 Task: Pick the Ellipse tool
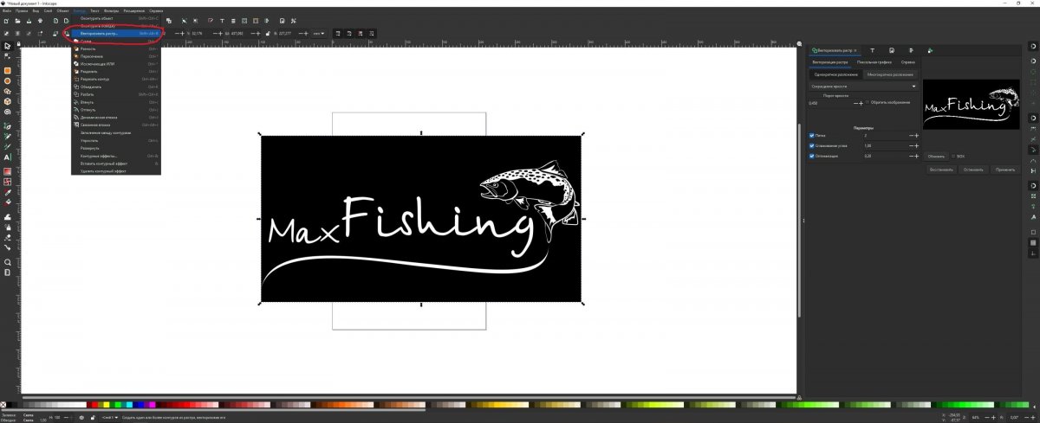[x=8, y=81]
